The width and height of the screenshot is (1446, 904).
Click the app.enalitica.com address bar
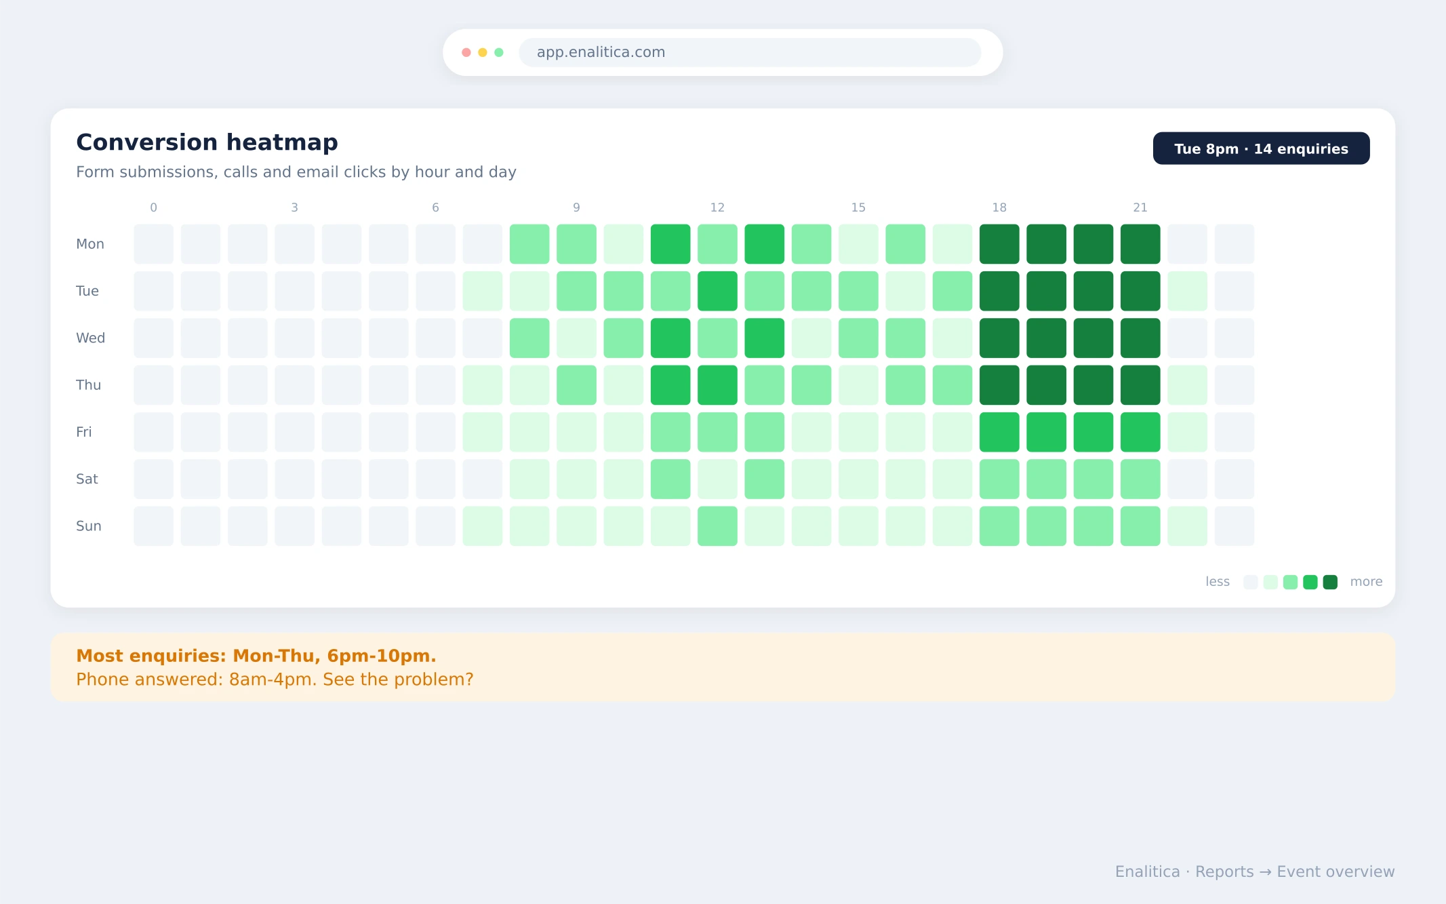tap(750, 52)
